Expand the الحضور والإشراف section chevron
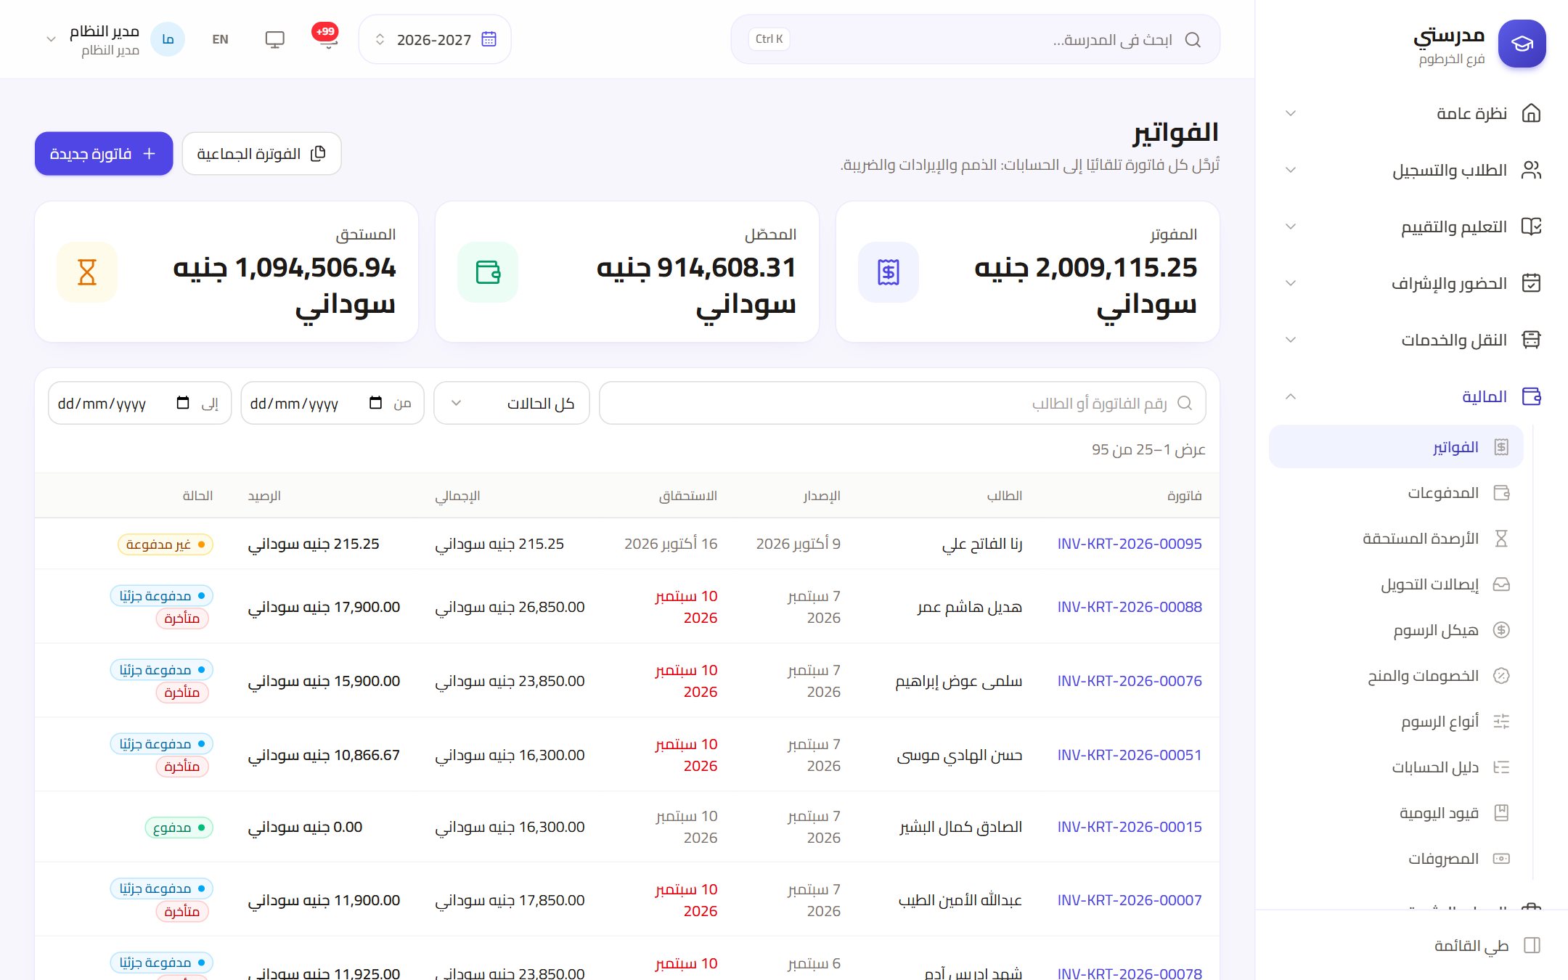This screenshot has width=1568, height=980. pos(1291,283)
